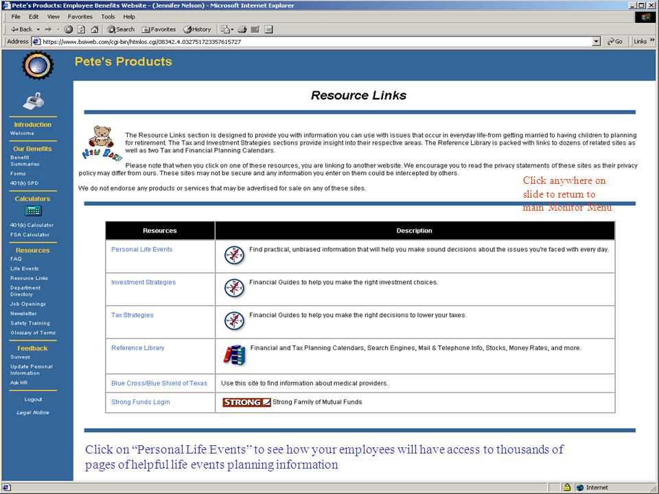This screenshot has width=659, height=494.
Task: Open the Edit menu
Action: coord(34,16)
